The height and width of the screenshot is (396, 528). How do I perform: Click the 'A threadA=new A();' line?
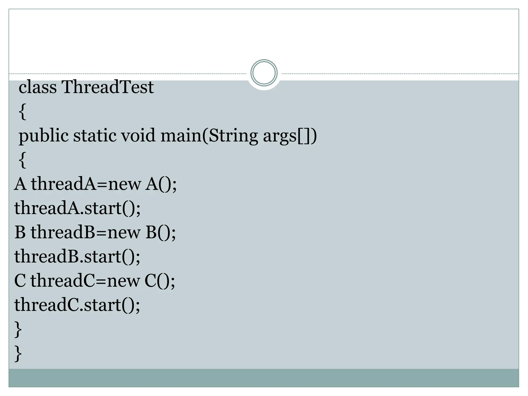95,184
